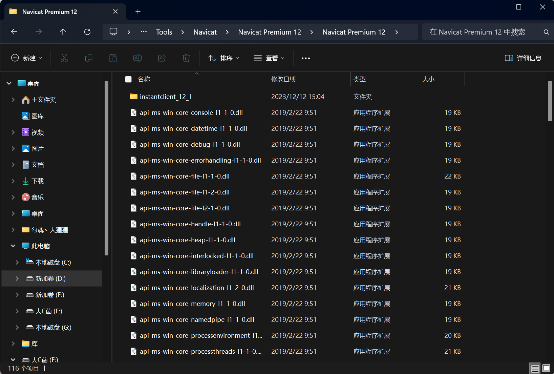Open the 查看 view dropdown
The width and height of the screenshot is (554, 374).
click(269, 58)
